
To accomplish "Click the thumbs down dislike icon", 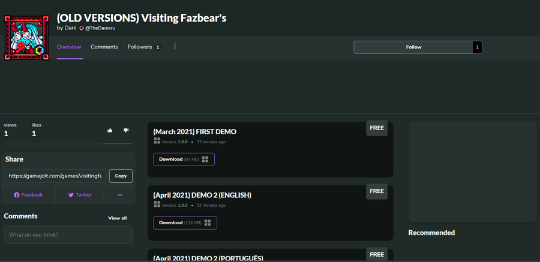I will (126, 130).
